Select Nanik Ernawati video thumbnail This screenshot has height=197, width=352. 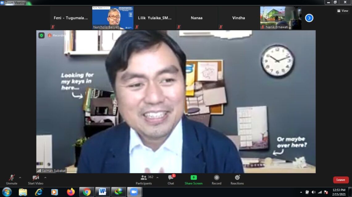pyautogui.click(x=281, y=18)
